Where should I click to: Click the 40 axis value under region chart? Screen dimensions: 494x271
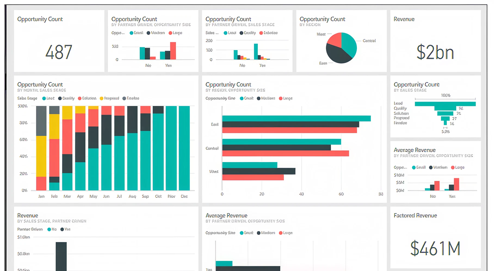coord(301,194)
